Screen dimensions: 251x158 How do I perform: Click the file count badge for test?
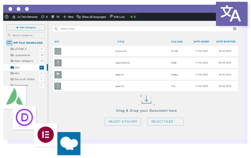tap(41, 67)
